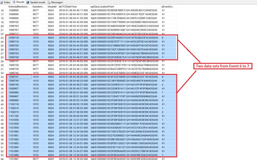Click cell with ID 1099736
This screenshot has width=257, height=160.
point(14,57)
